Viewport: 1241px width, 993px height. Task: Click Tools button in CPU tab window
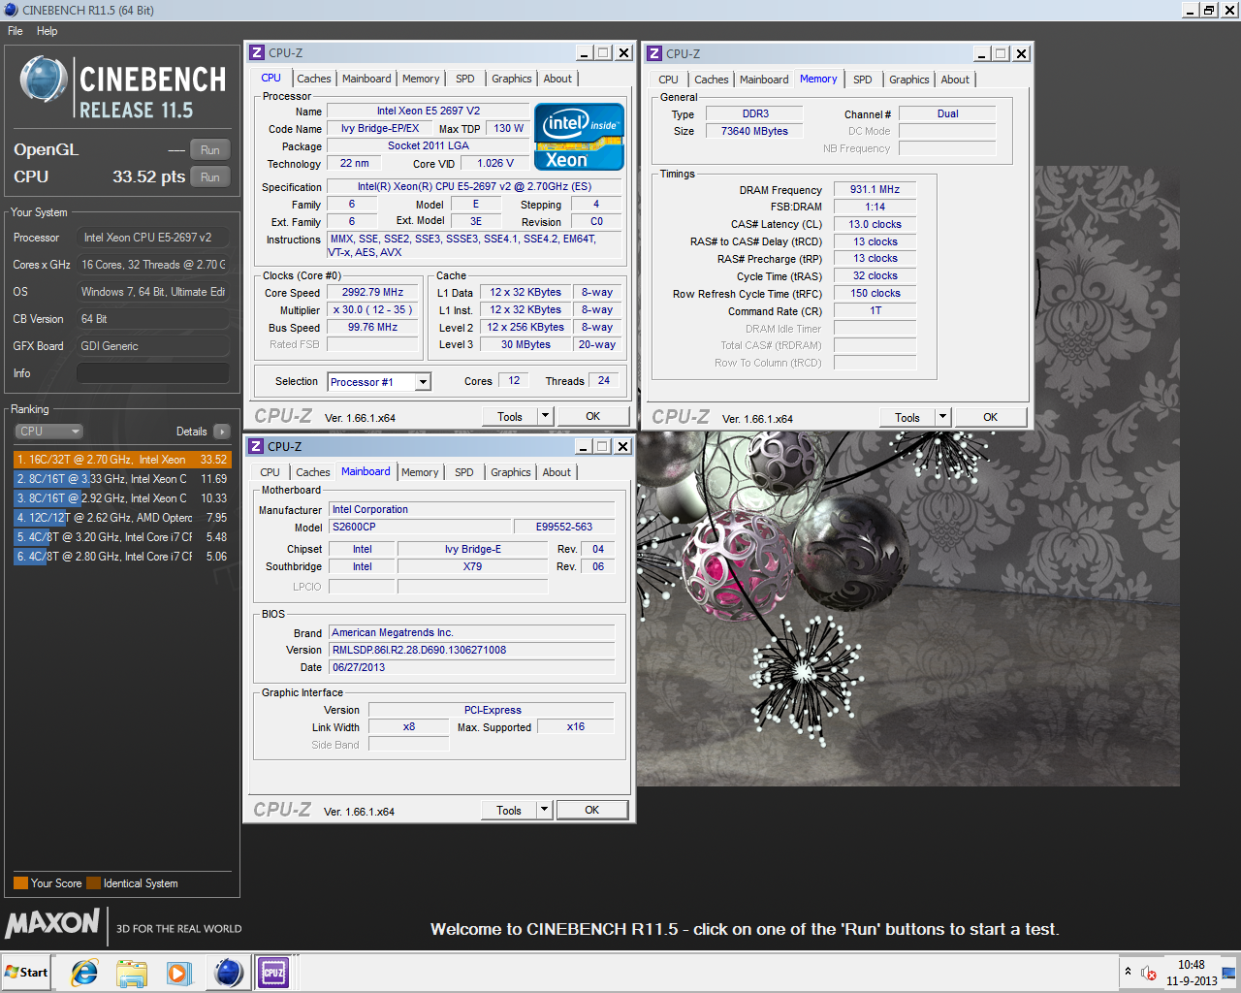[510, 417]
